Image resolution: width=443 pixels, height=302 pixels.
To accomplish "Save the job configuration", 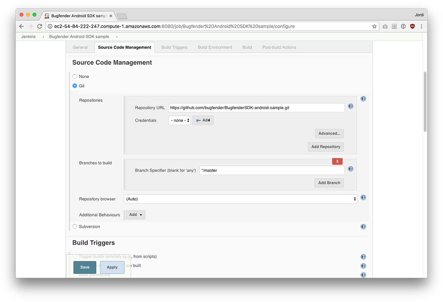I will tap(85, 267).
